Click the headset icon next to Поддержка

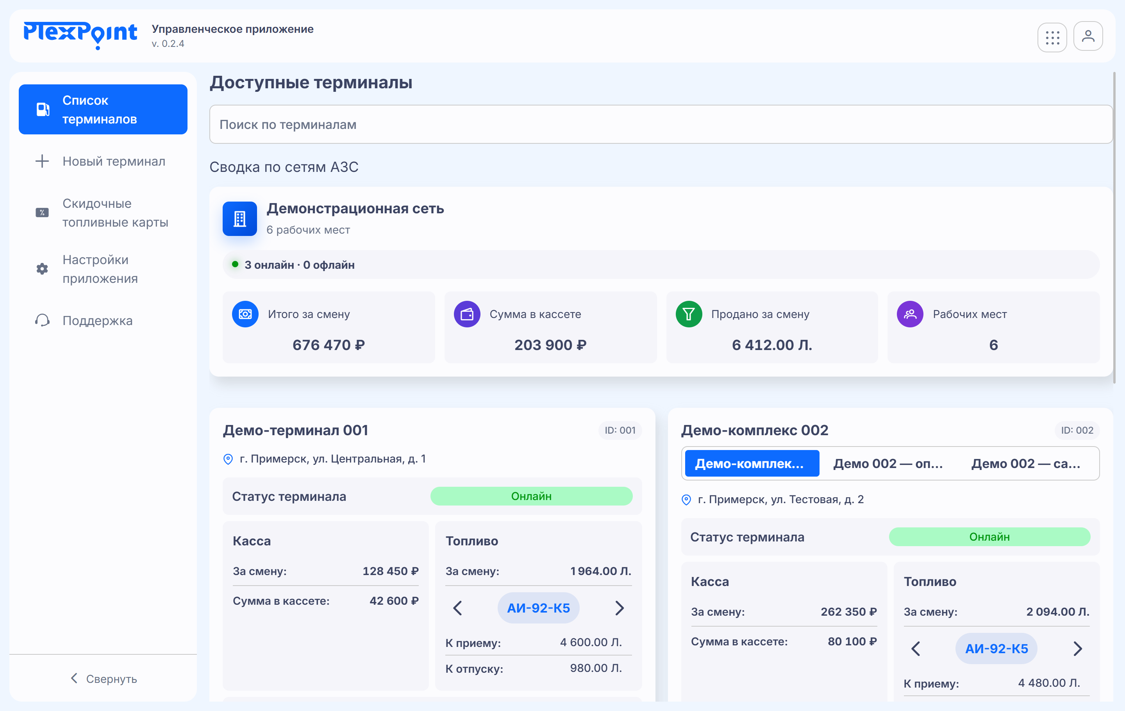pyautogui.click(x=42, y=320)
